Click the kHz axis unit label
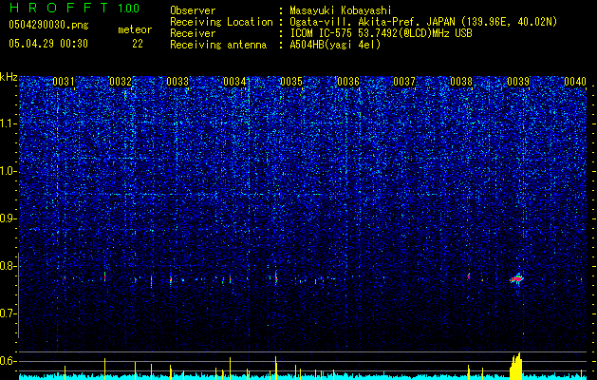 9,77
